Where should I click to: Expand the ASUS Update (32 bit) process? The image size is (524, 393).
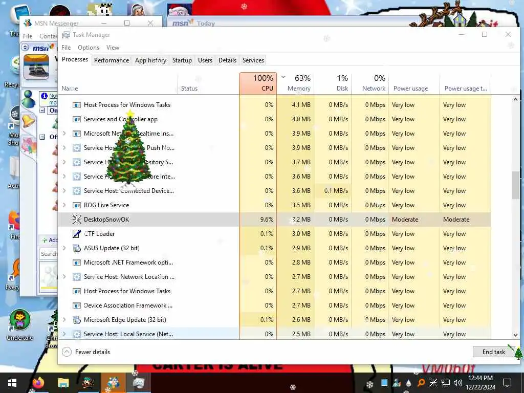[64, 248]
